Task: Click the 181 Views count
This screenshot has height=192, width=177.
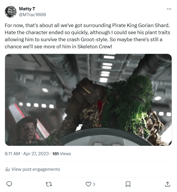Action: (62, 154)
